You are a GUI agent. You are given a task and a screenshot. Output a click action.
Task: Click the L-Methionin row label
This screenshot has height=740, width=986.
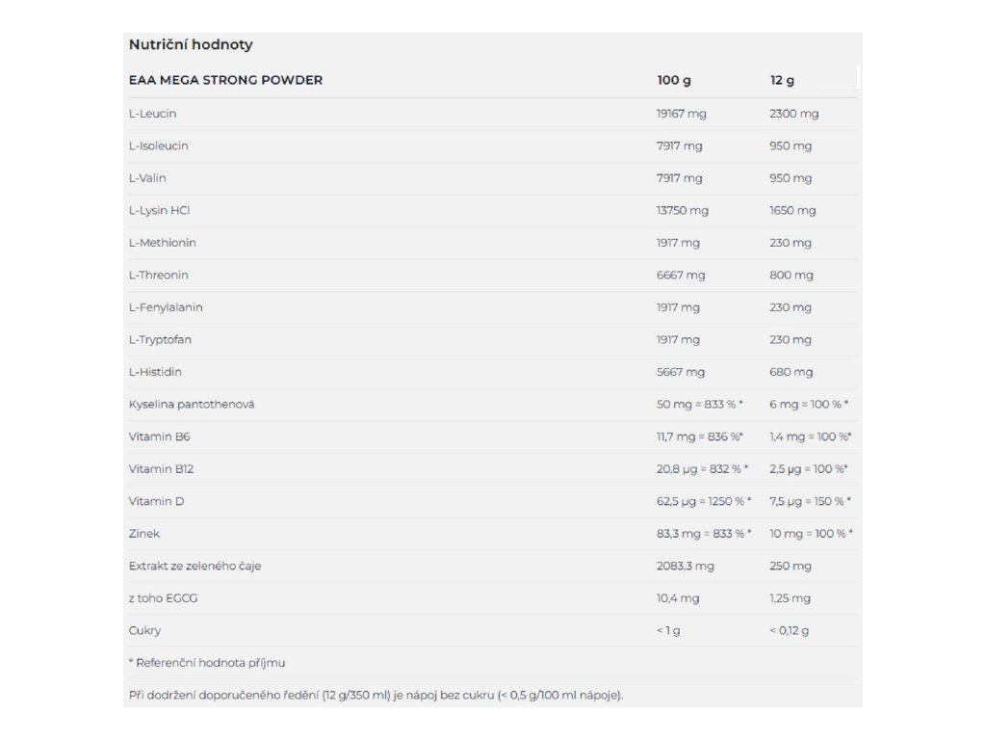tap(162, 243)
